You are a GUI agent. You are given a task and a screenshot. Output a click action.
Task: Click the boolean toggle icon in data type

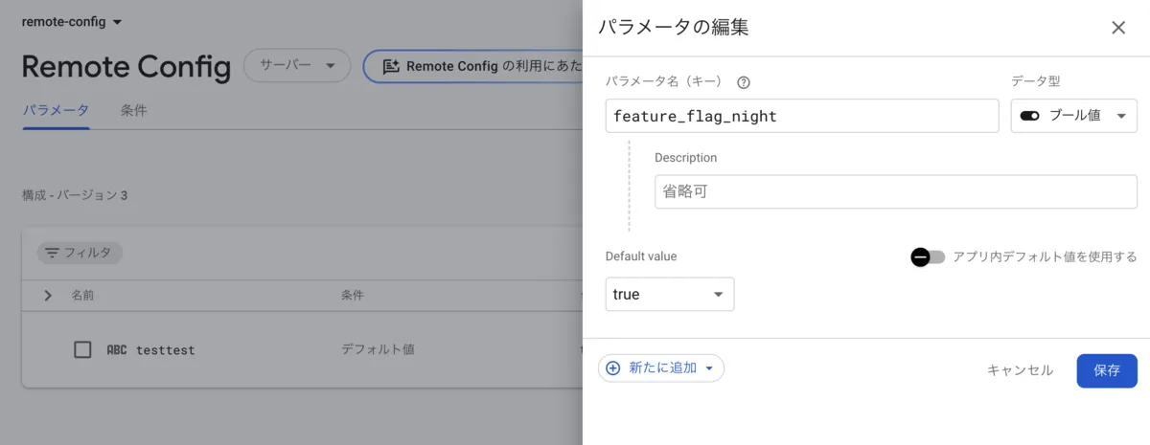coord(1030,116)
